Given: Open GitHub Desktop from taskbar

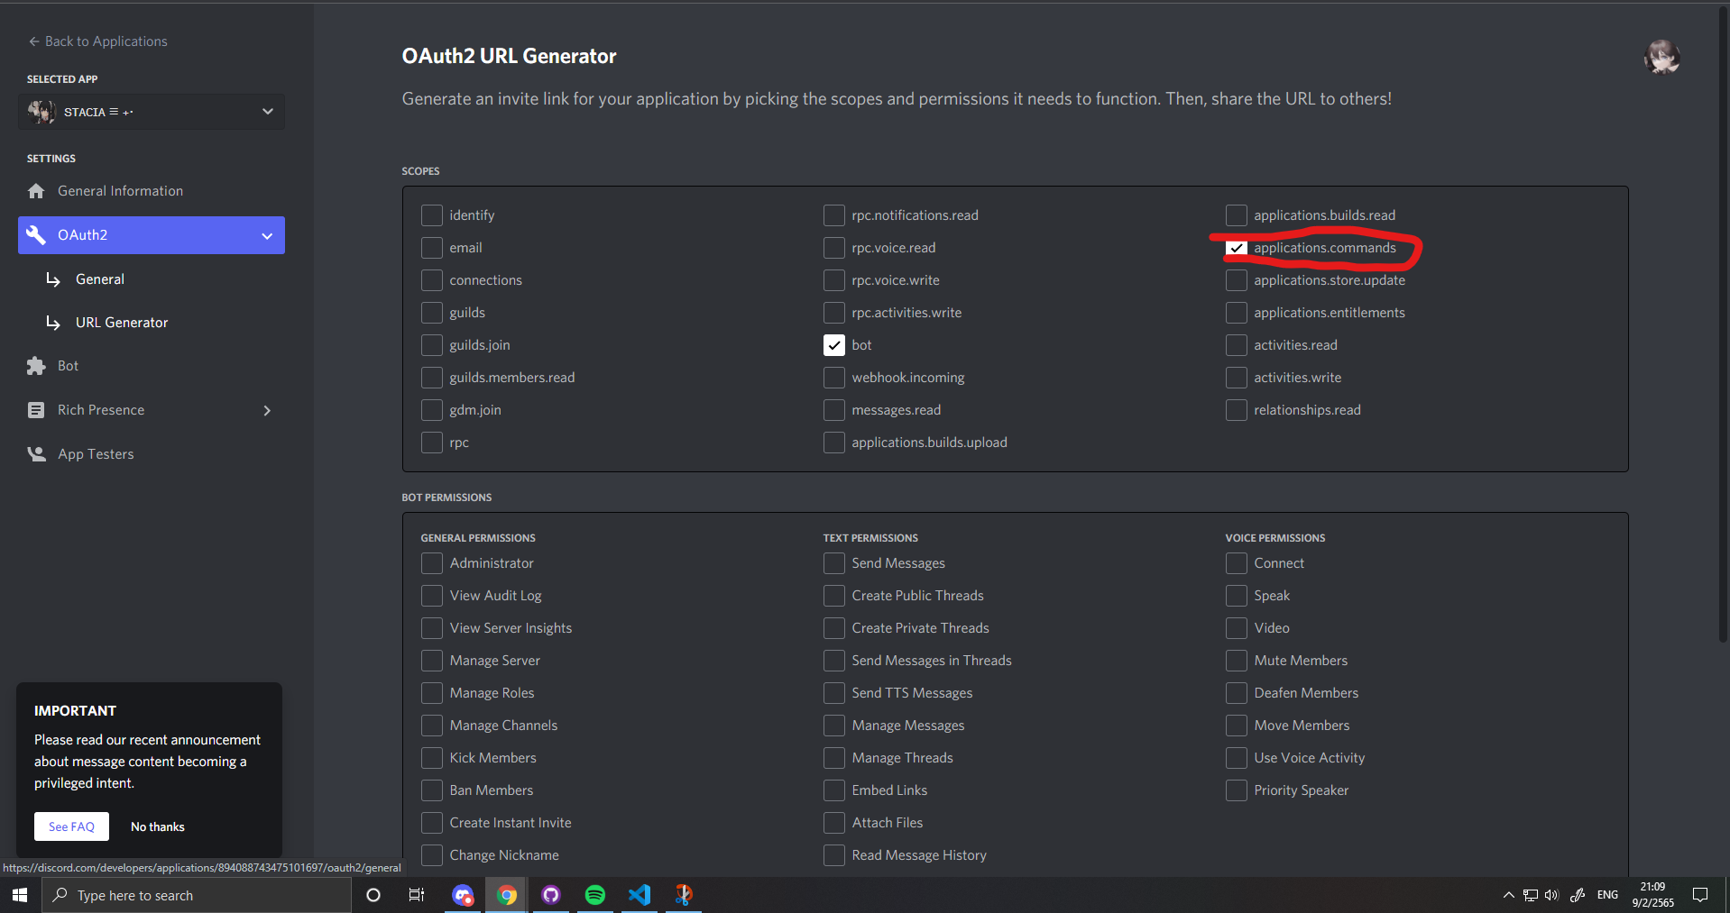Looking at the screenshot, I should click(x=551, y=895).
